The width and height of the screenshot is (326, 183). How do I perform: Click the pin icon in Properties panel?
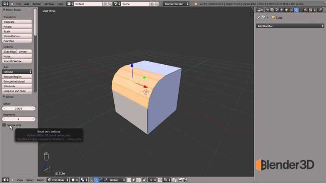(x=258, y=18)
